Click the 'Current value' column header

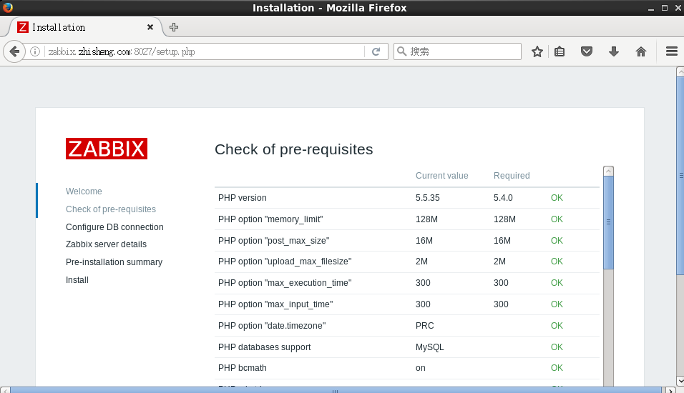point(442,176)
